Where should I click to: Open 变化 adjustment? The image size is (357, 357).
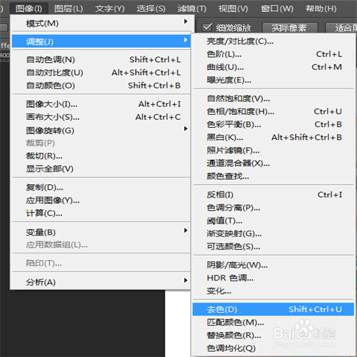(273, 291)
